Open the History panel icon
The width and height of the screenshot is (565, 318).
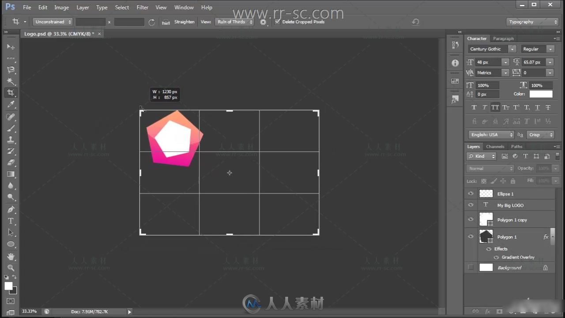pos(455,45)
